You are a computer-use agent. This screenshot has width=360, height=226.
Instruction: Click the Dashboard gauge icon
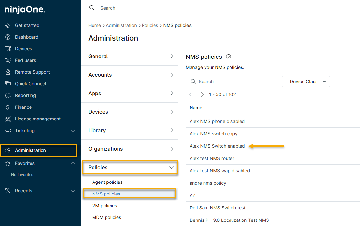click(x=8, y=37)
